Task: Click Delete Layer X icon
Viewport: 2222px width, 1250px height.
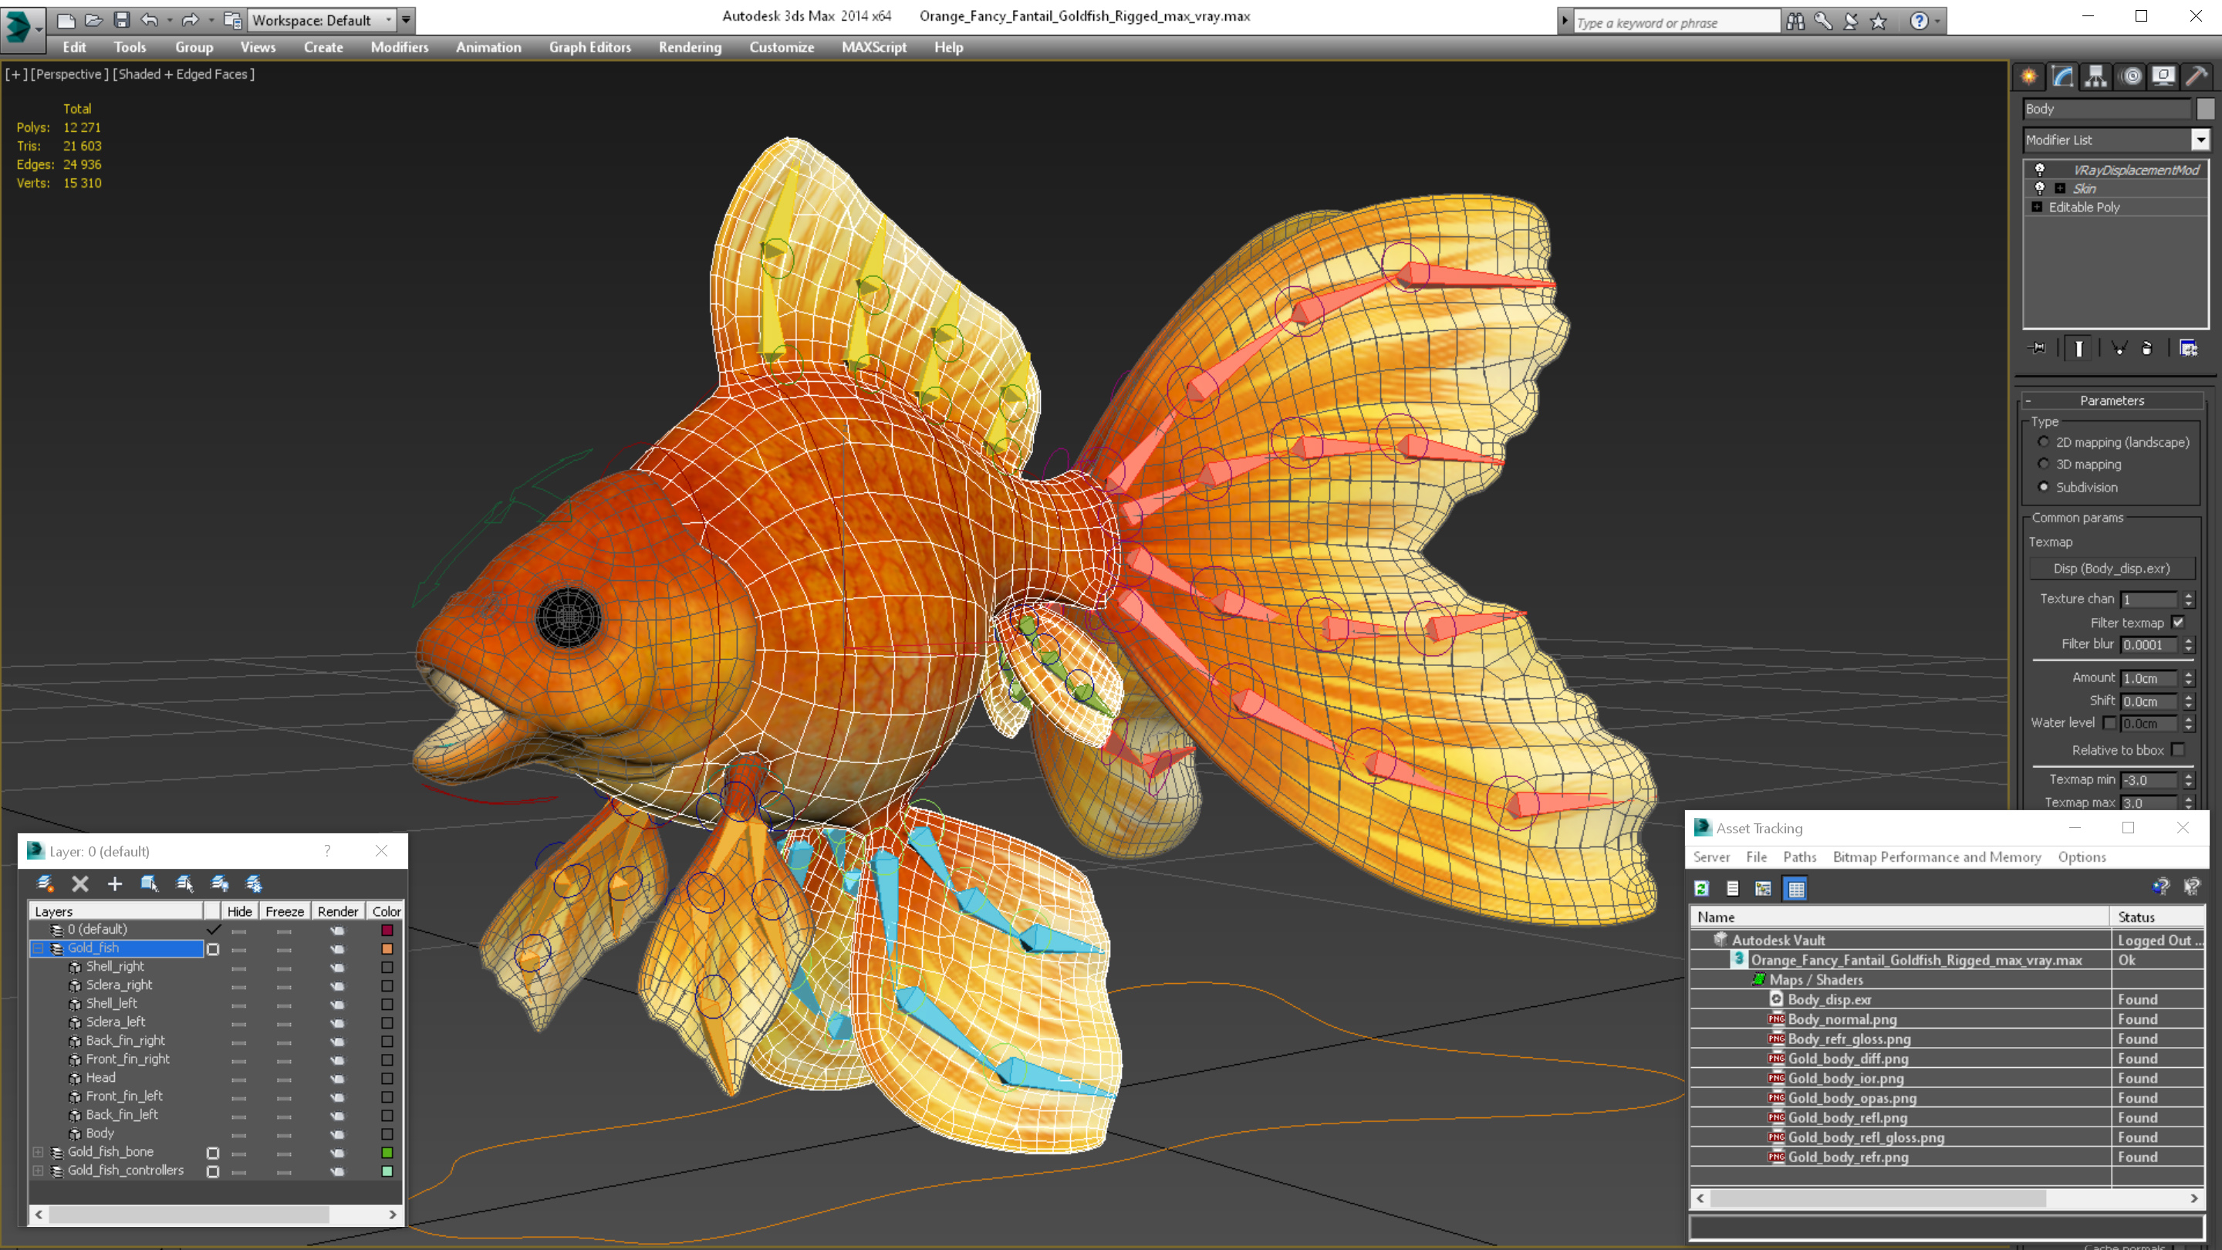Action: tap(80, 883)
